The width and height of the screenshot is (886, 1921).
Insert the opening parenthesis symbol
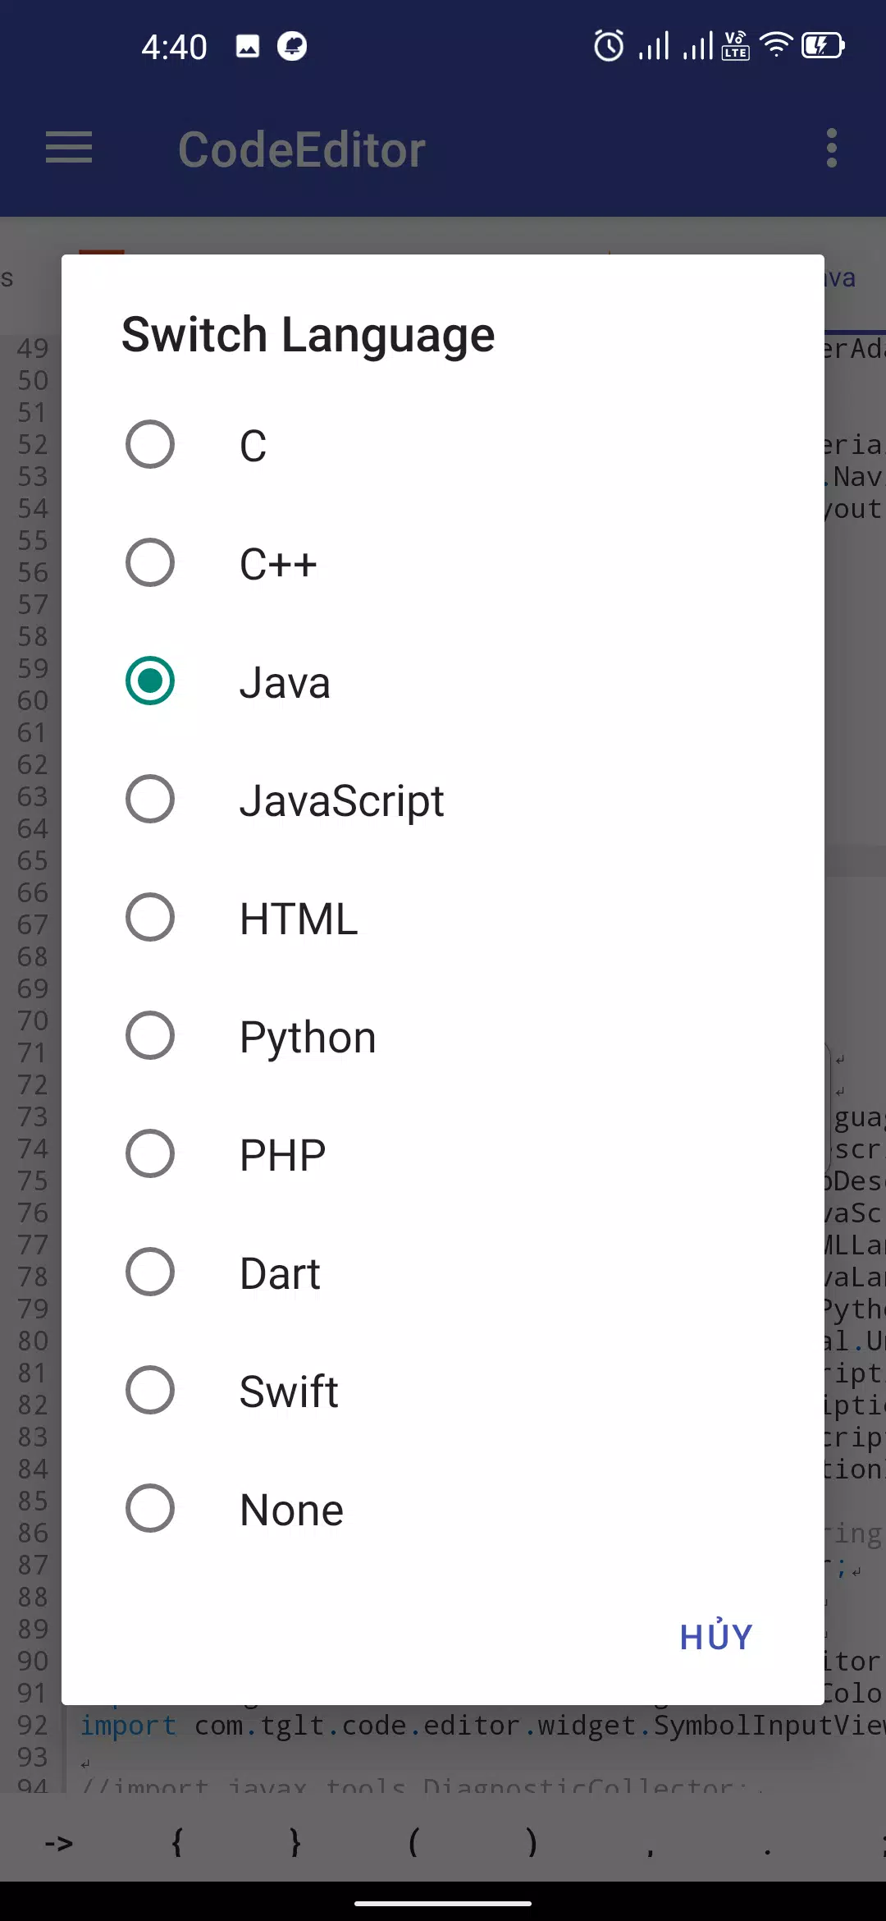point(413,1842)
